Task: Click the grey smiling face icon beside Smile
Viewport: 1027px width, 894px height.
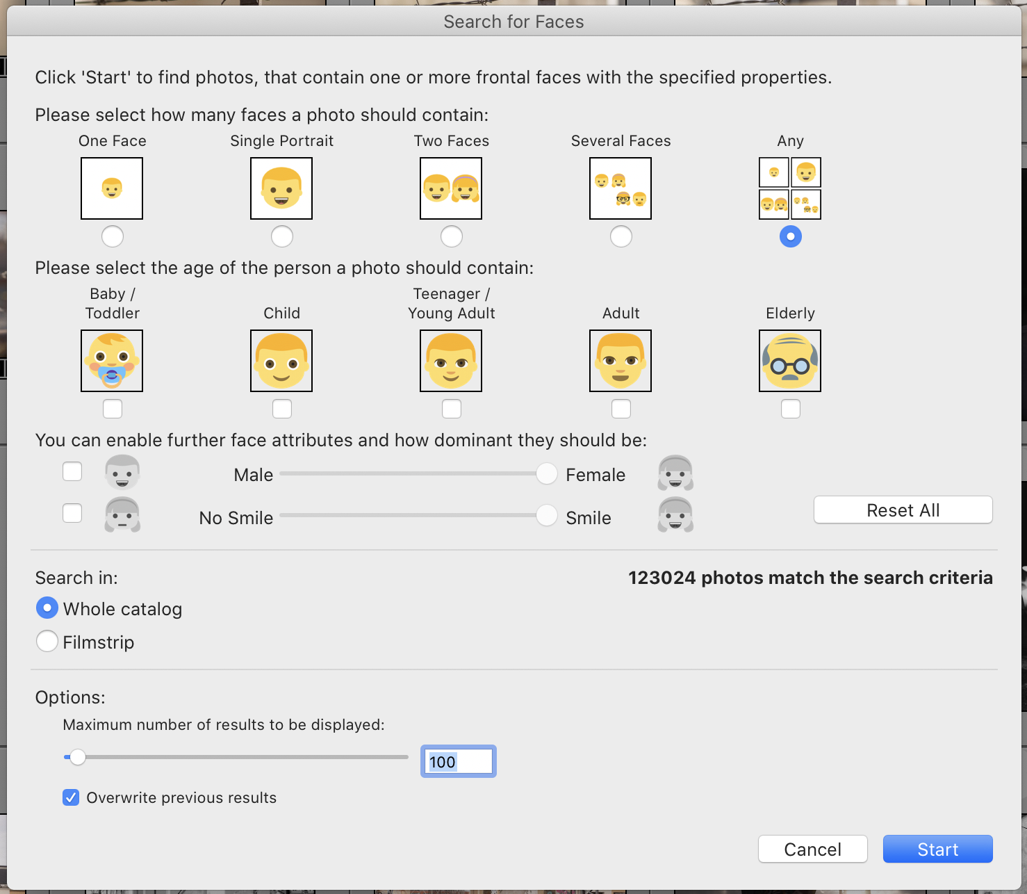Action: click(675, 515)
